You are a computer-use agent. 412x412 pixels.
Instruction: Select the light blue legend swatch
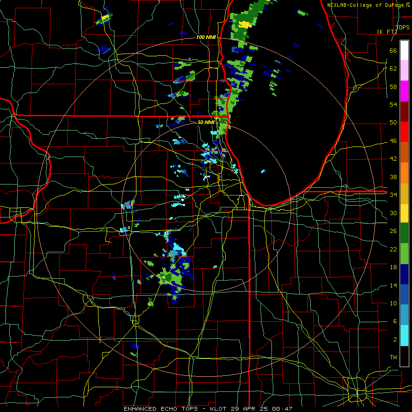tap(404, 315)
